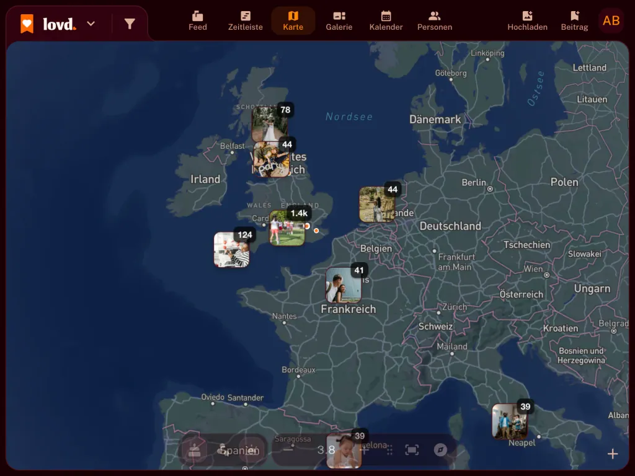Create a new Beitrag
635x476 pixels.
(574, 21)
